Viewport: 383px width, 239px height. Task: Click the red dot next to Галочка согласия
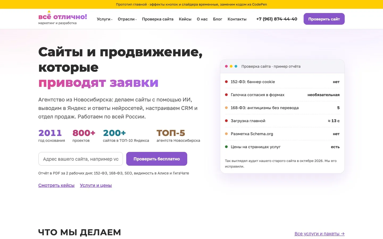pyautogui.click(x=226, y=95)
